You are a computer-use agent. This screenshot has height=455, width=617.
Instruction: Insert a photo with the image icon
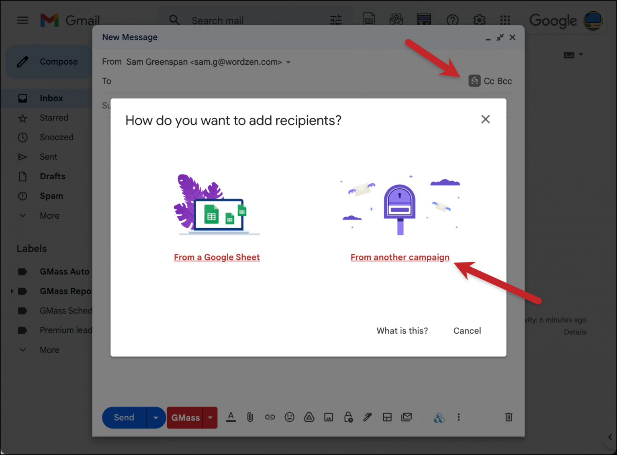(x=329, y=417)
